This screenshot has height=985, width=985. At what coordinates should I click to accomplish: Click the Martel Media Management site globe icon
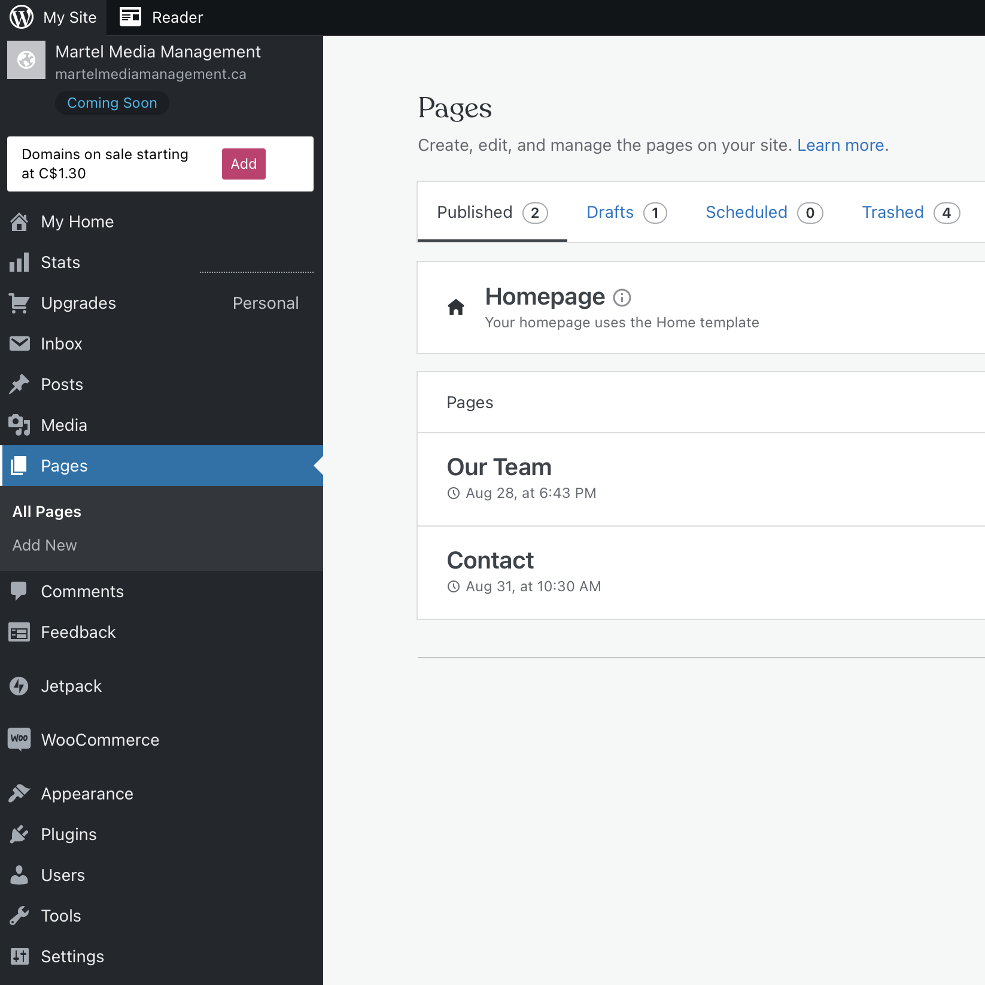26,60
